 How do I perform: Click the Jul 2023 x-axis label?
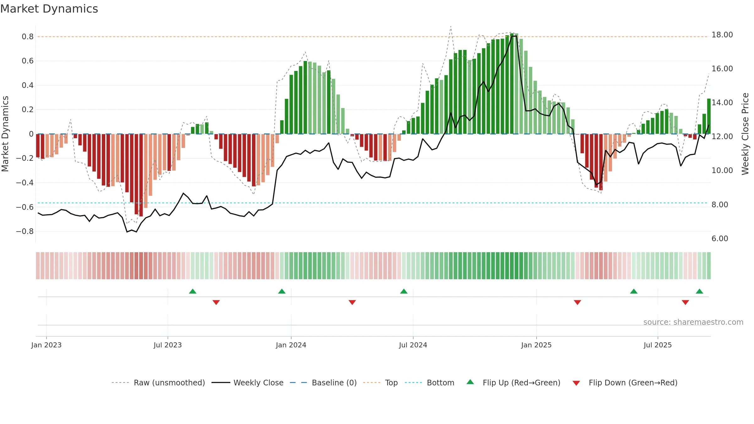coord(168,345)
